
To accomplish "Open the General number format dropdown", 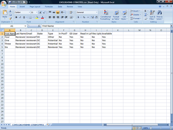I will click(x=97, y=12).
